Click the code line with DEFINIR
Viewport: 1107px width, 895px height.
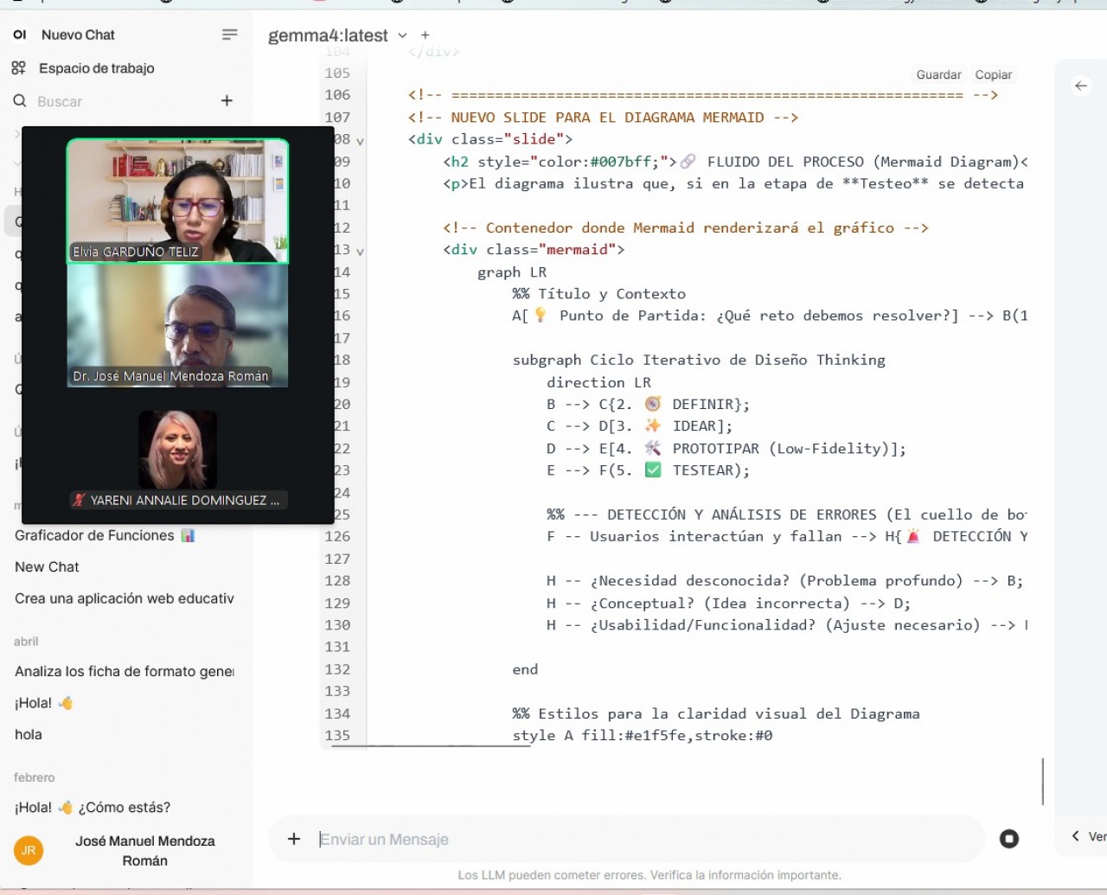[648, 405]
